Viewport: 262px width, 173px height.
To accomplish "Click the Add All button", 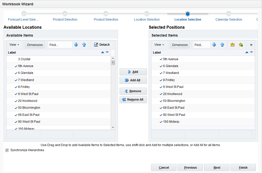I will click(133, 80).
